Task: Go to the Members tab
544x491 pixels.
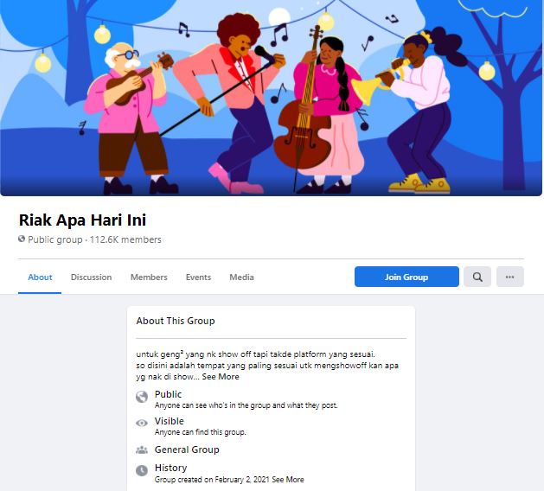Action: tap(149, 277)
